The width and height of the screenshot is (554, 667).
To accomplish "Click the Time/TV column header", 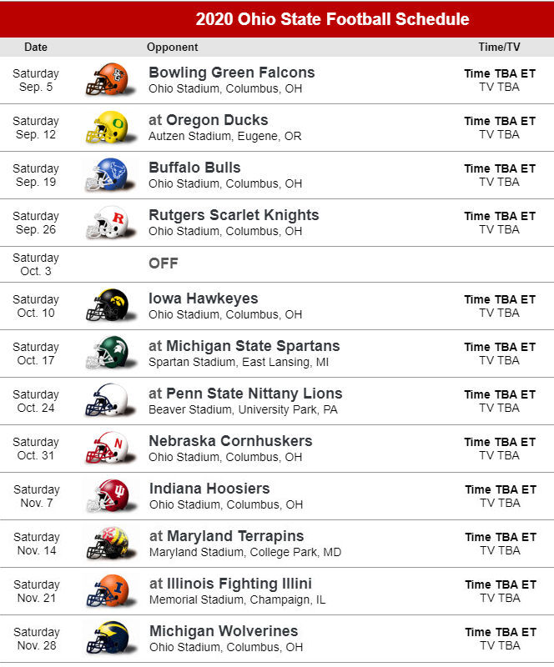I will coord(499,48).
